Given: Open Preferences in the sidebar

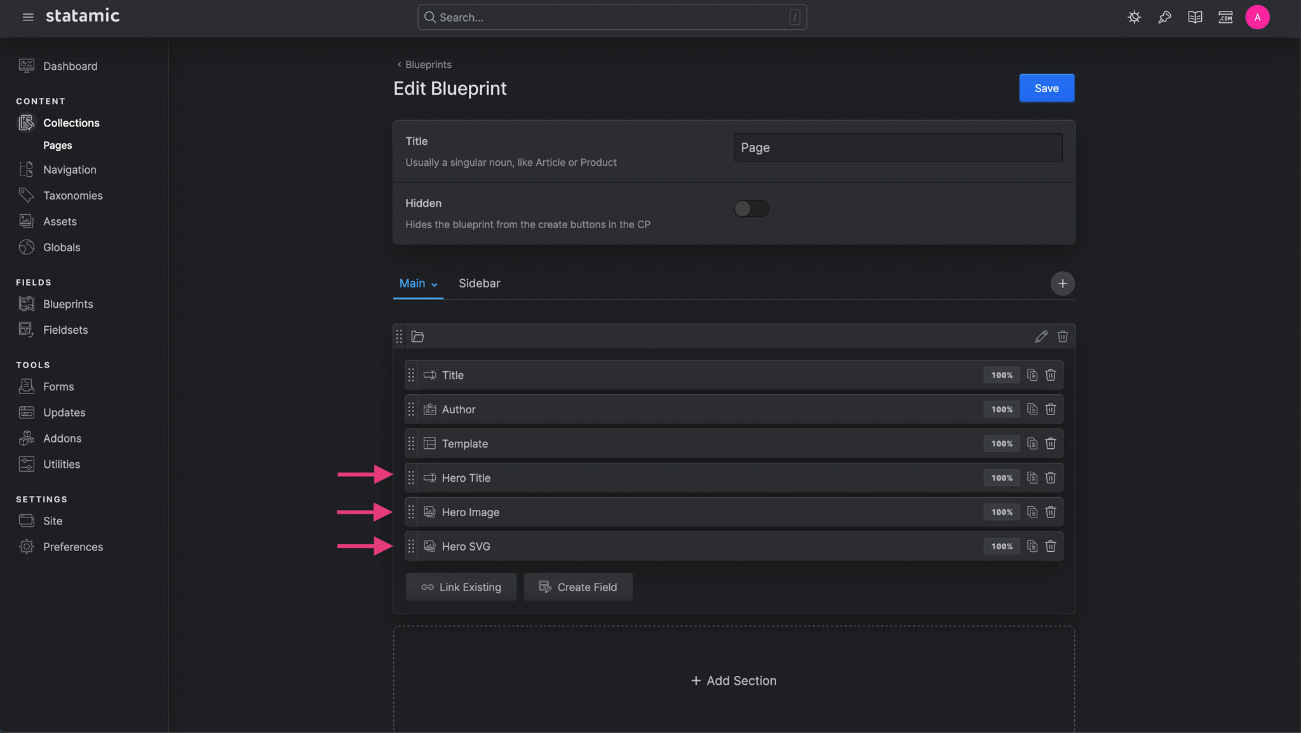Looking at the screenshot, I should pos(73,547).
